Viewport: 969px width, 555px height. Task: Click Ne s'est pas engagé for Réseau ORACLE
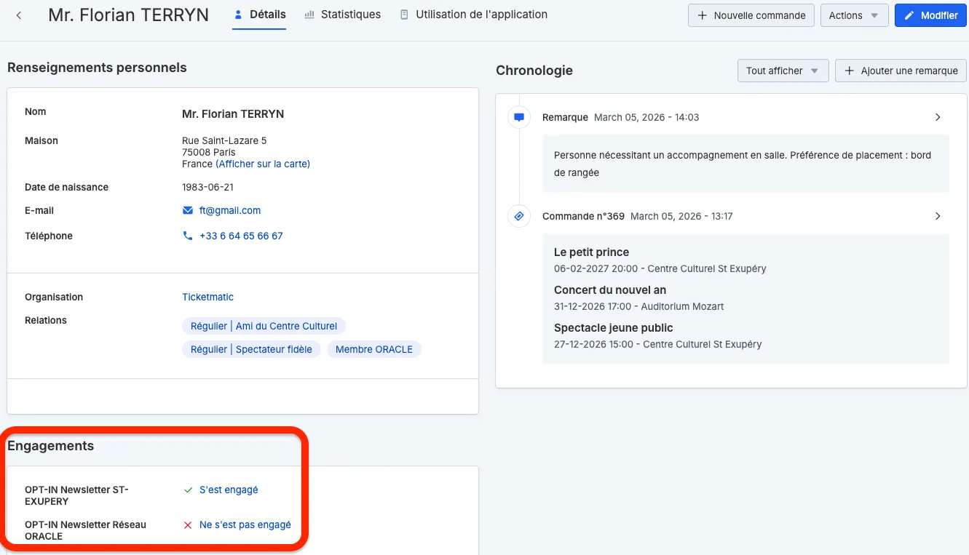click(x=245, y=525)
